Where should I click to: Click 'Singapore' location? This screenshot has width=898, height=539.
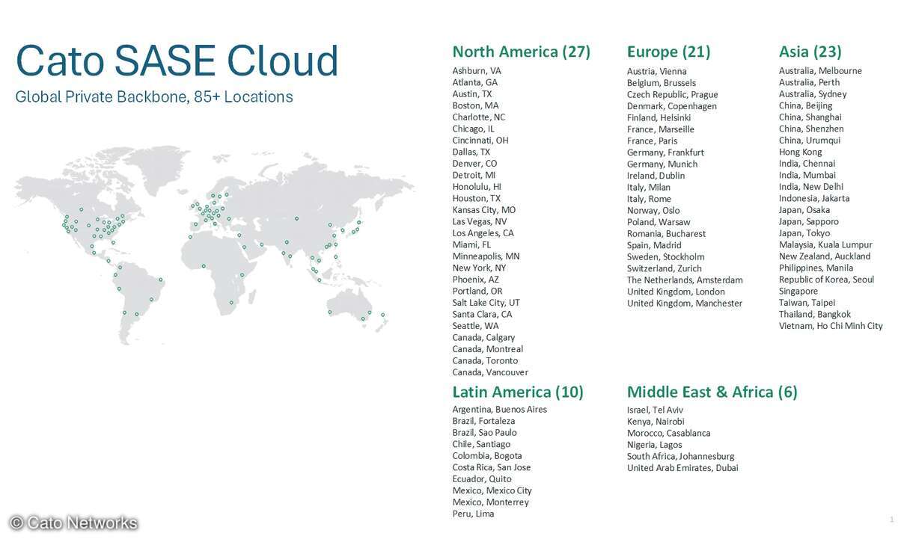(x=798, y=291)
